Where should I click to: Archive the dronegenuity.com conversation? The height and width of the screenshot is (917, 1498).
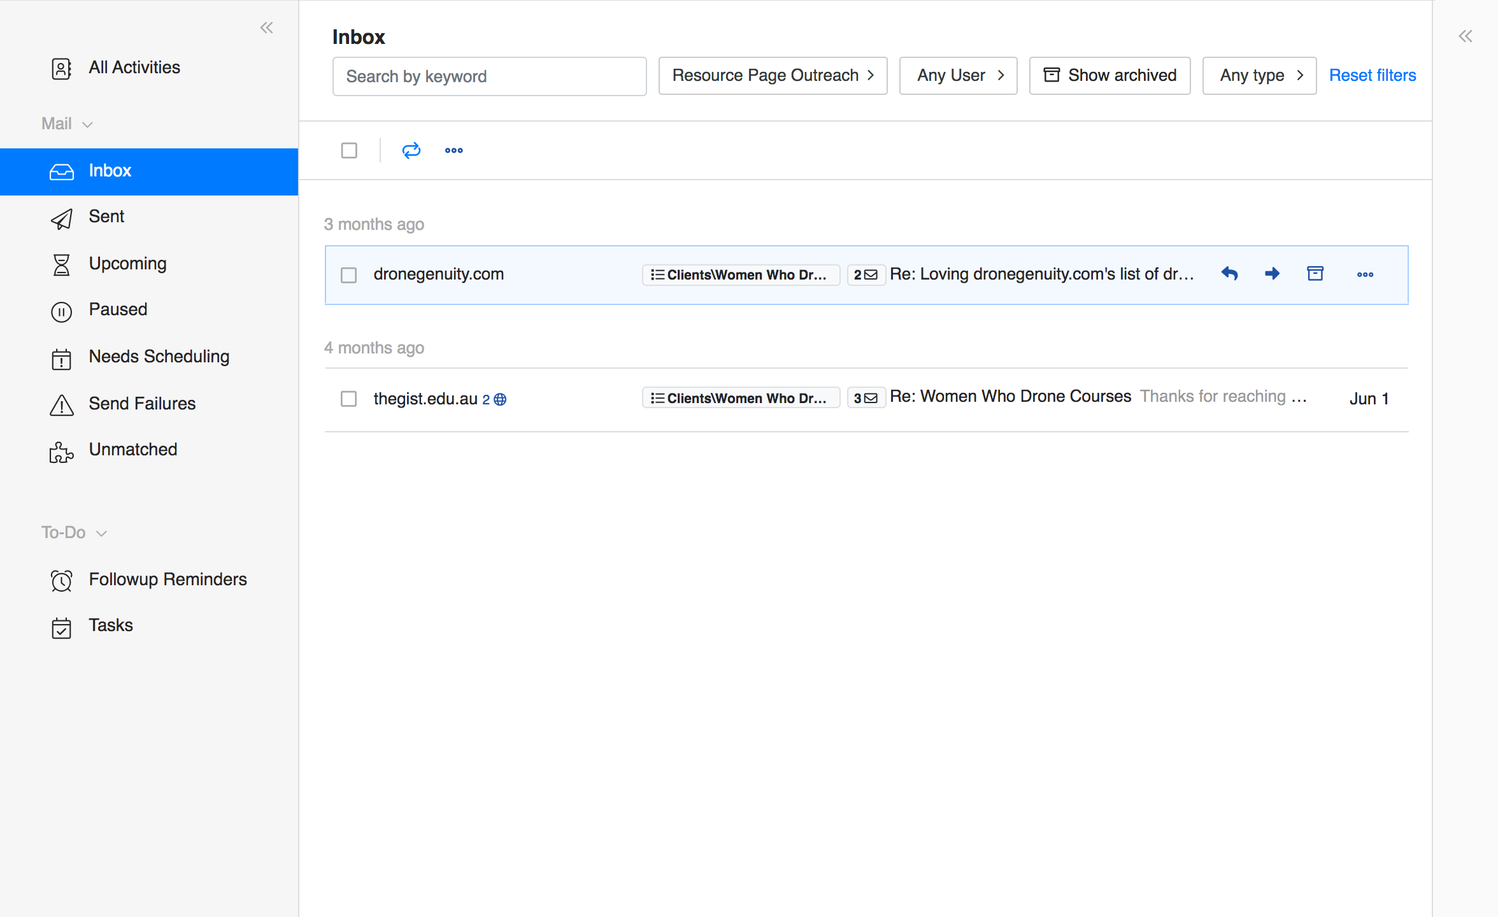1315,274
